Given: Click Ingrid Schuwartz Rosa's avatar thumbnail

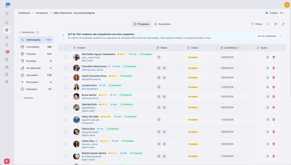Looking at the screenshot, I should coord(76,78).
